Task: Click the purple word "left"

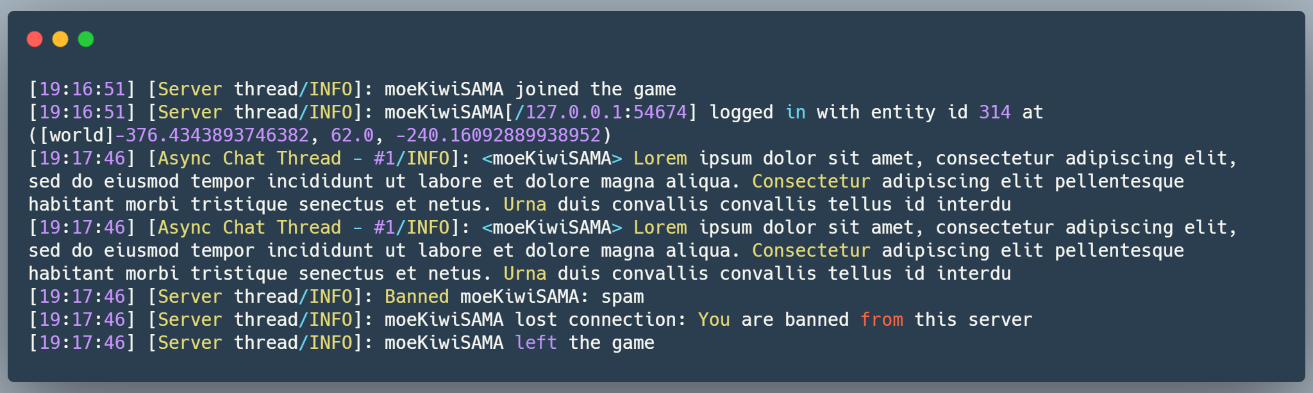Action: coord(536,342)
